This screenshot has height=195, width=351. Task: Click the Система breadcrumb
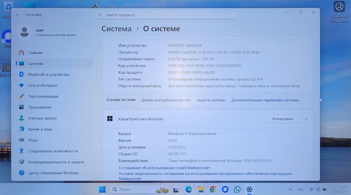click(x=117, y=29)
